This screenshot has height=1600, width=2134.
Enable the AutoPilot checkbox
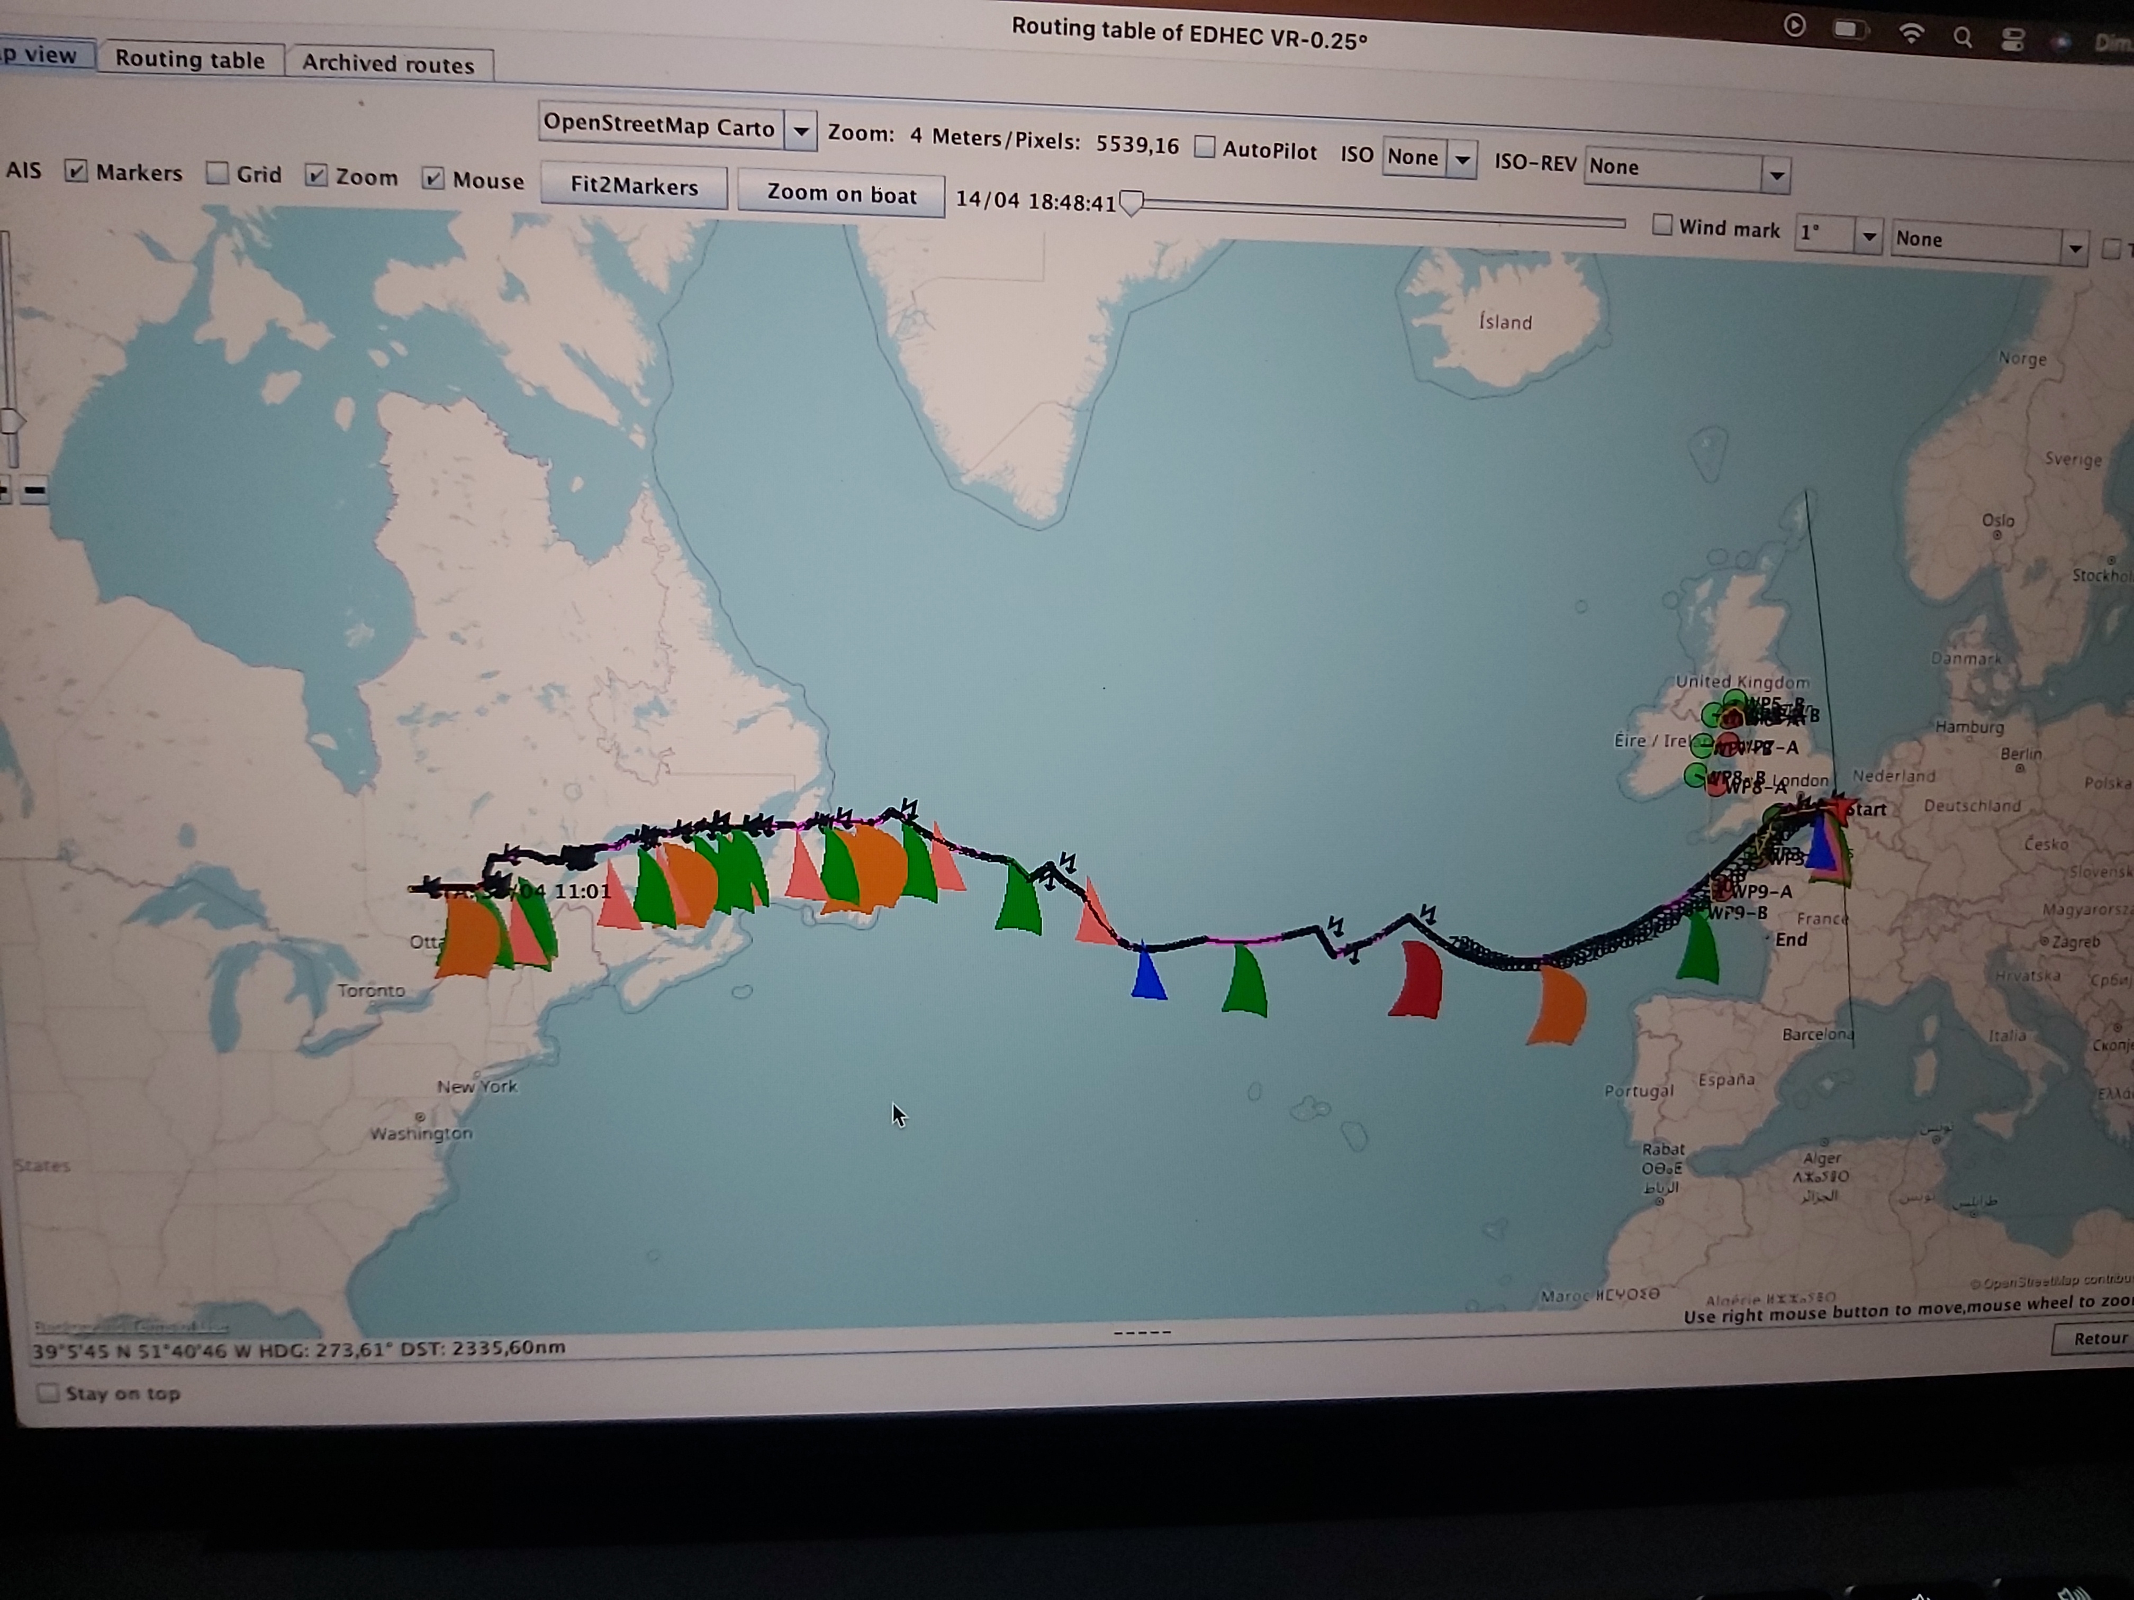(x=1204, y=148)
